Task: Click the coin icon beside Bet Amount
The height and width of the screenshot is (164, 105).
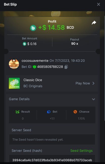Action: coord(25,44)
